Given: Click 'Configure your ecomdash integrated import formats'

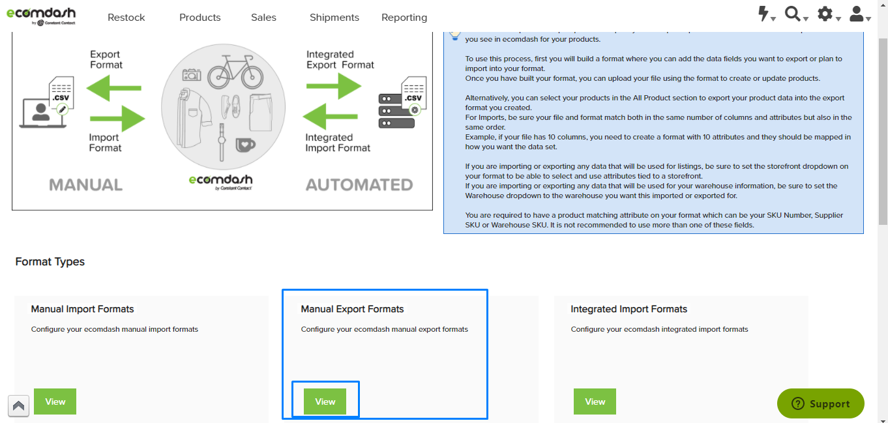Looking at the screenshot, I should point(660,329).
